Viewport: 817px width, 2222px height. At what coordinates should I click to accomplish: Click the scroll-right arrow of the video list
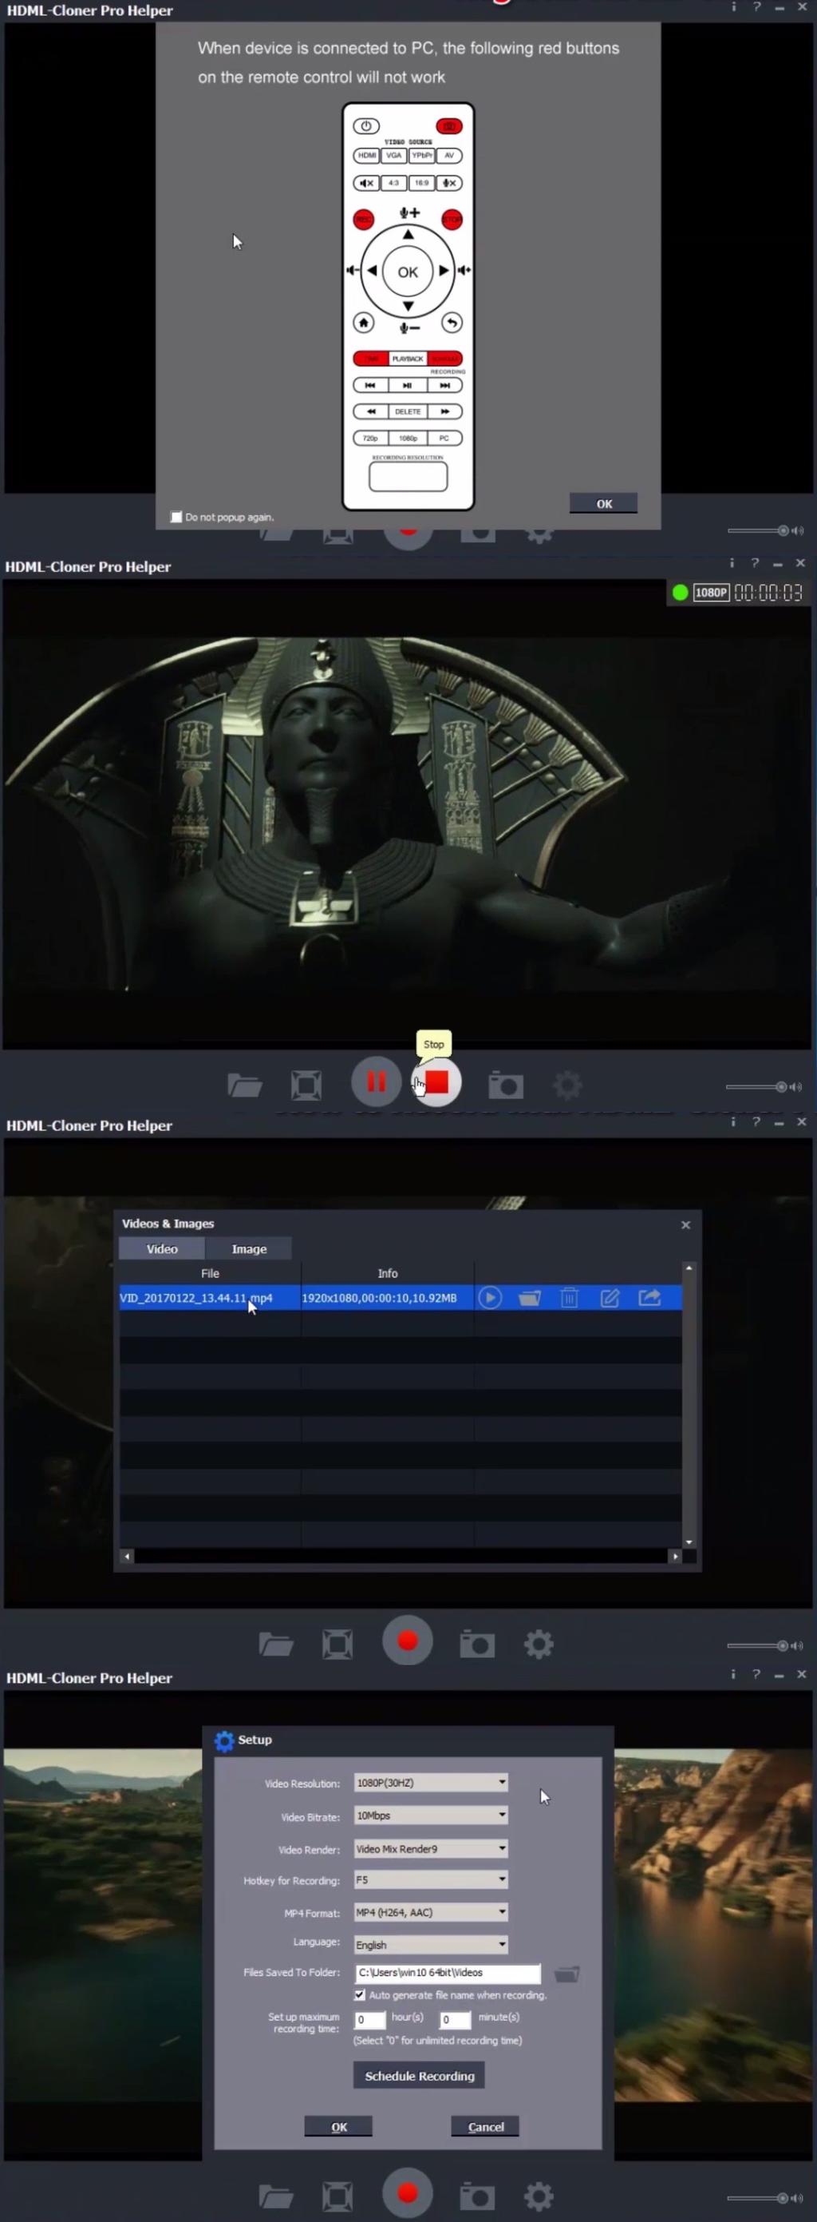click(675, 1556)
